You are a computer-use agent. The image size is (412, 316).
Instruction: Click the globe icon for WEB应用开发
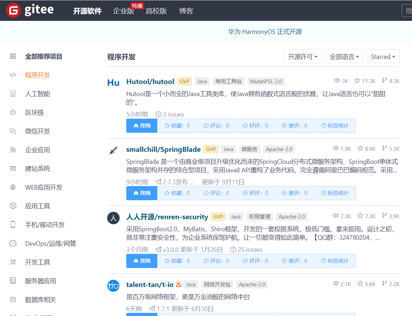(13, 187)
